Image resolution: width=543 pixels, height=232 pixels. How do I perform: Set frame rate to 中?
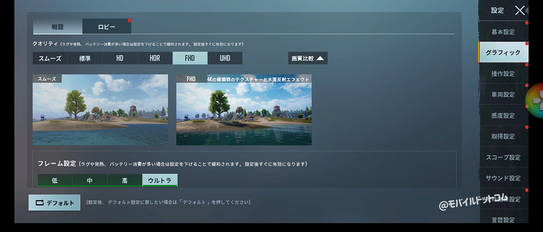pyautogui.click(x=90, y=180)
